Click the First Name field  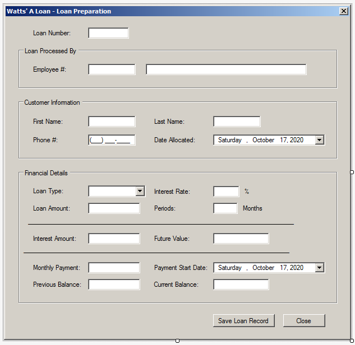(112, 122)
